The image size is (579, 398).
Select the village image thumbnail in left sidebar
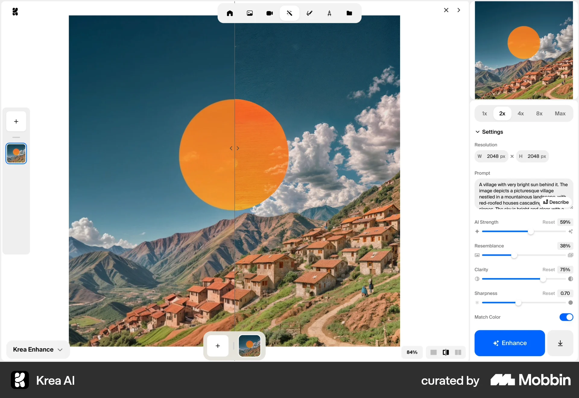click(x=16, y=153)
